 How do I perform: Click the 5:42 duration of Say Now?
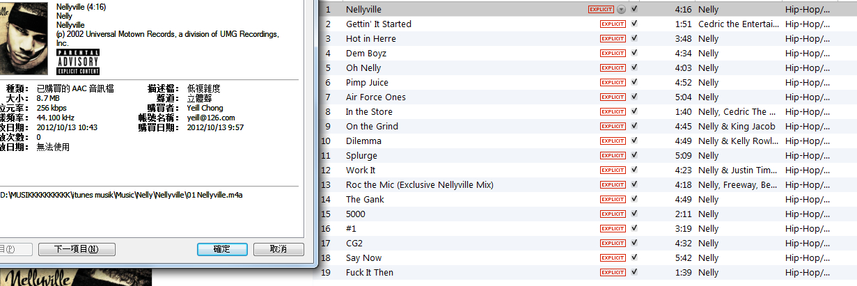[682, 257]
